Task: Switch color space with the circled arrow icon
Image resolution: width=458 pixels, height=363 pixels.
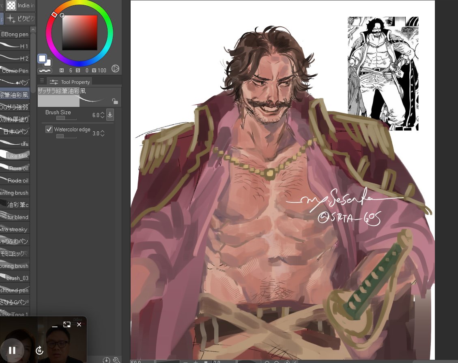Action: 115,69
